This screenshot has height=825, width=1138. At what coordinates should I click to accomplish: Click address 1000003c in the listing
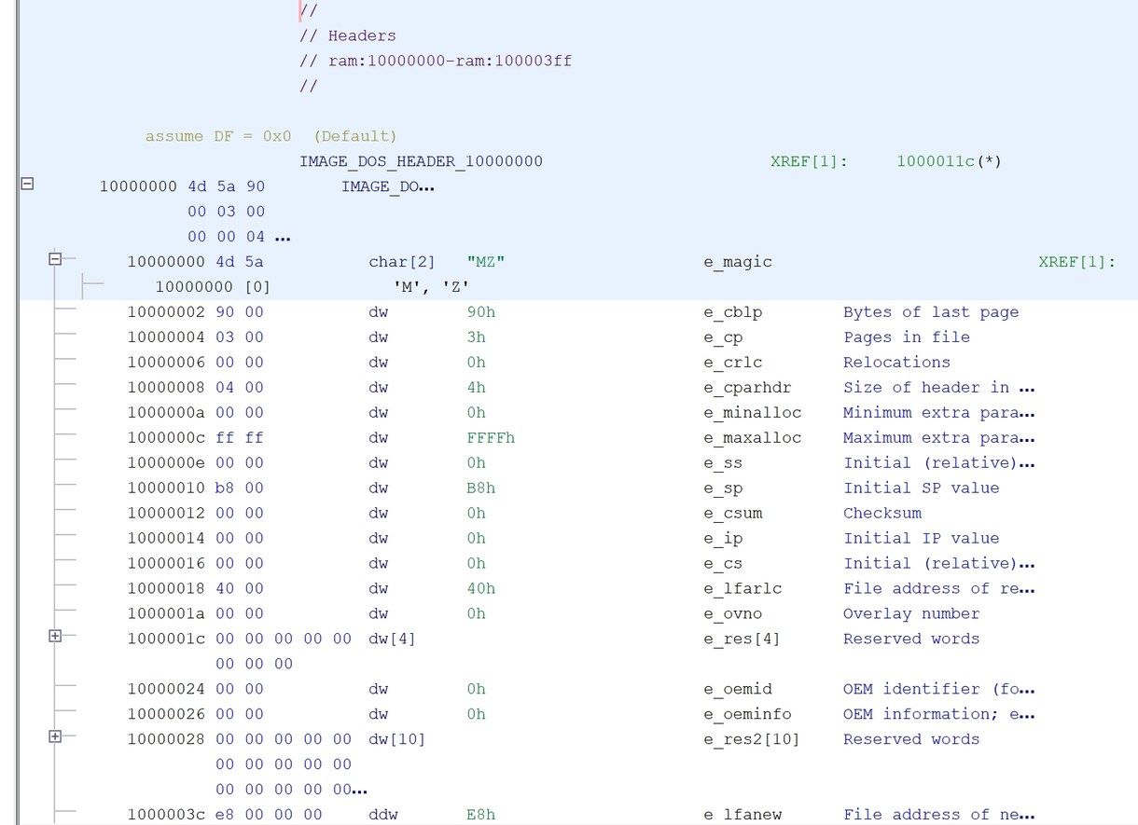point(167,815)
